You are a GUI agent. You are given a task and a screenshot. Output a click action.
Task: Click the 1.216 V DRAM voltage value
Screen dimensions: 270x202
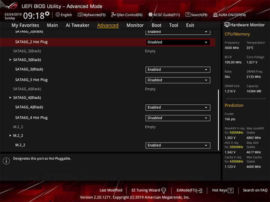tap(230, 91)
